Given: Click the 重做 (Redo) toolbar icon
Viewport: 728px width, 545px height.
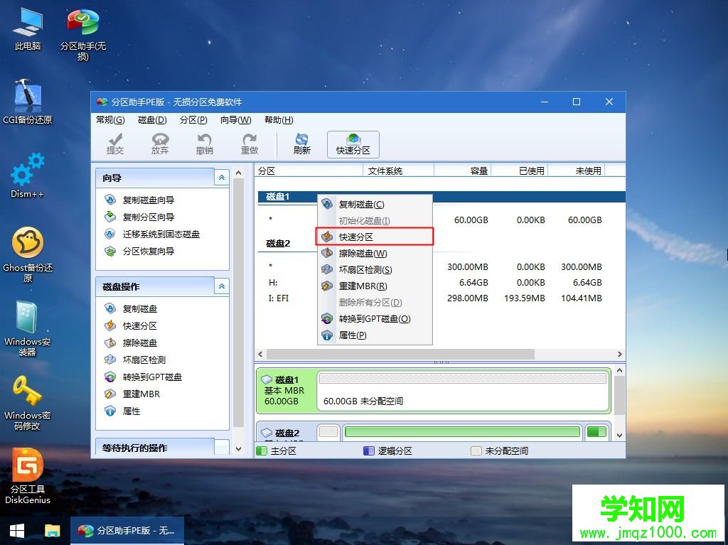Looking at the screenshot, I should 250,144.
